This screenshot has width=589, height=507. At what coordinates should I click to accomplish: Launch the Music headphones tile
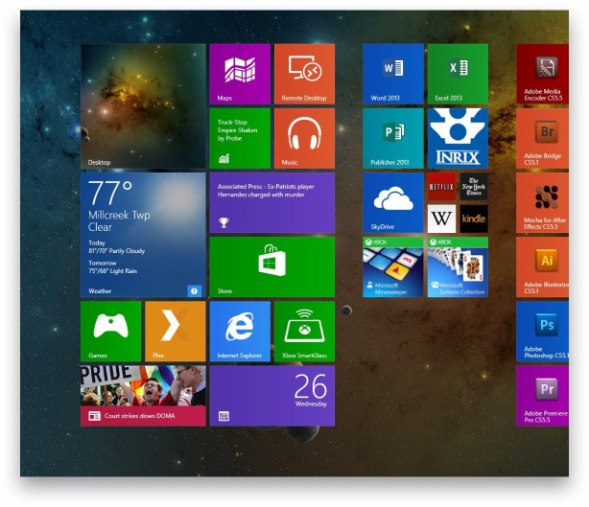pyautogui.click(x=304, y=138)
